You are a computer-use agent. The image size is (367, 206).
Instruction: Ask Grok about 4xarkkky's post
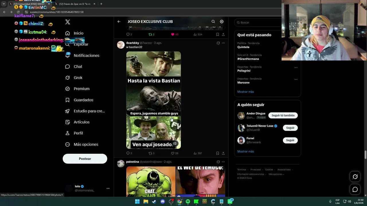pos(218,43)
